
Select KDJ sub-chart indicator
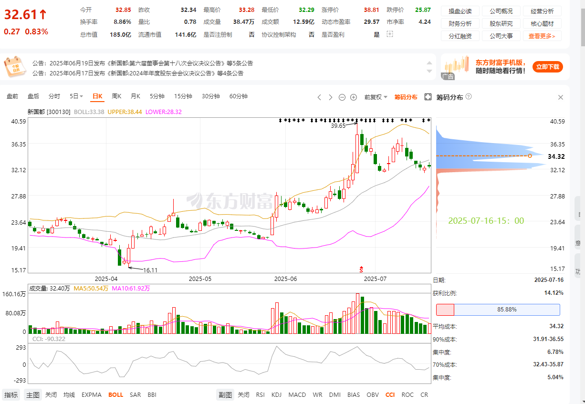[276, 395]
